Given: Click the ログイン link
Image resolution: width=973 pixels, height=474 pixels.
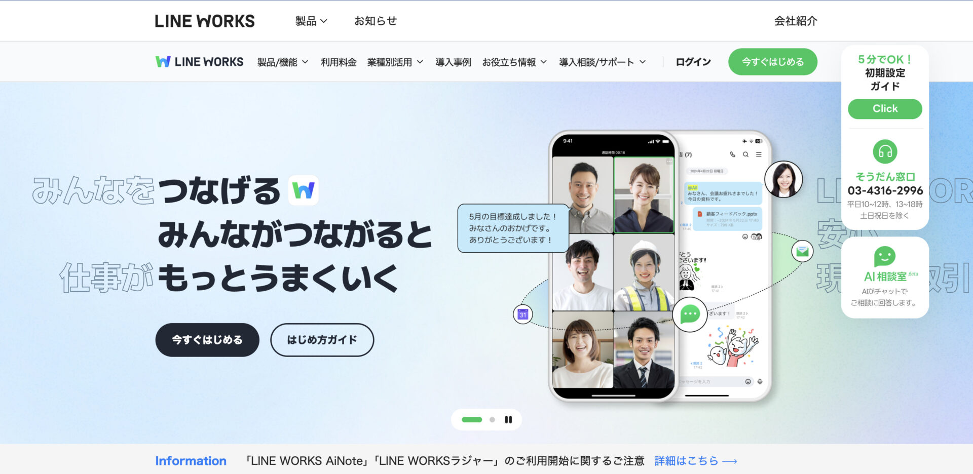Looking at the screenshot, I should [x=692, y=61].
